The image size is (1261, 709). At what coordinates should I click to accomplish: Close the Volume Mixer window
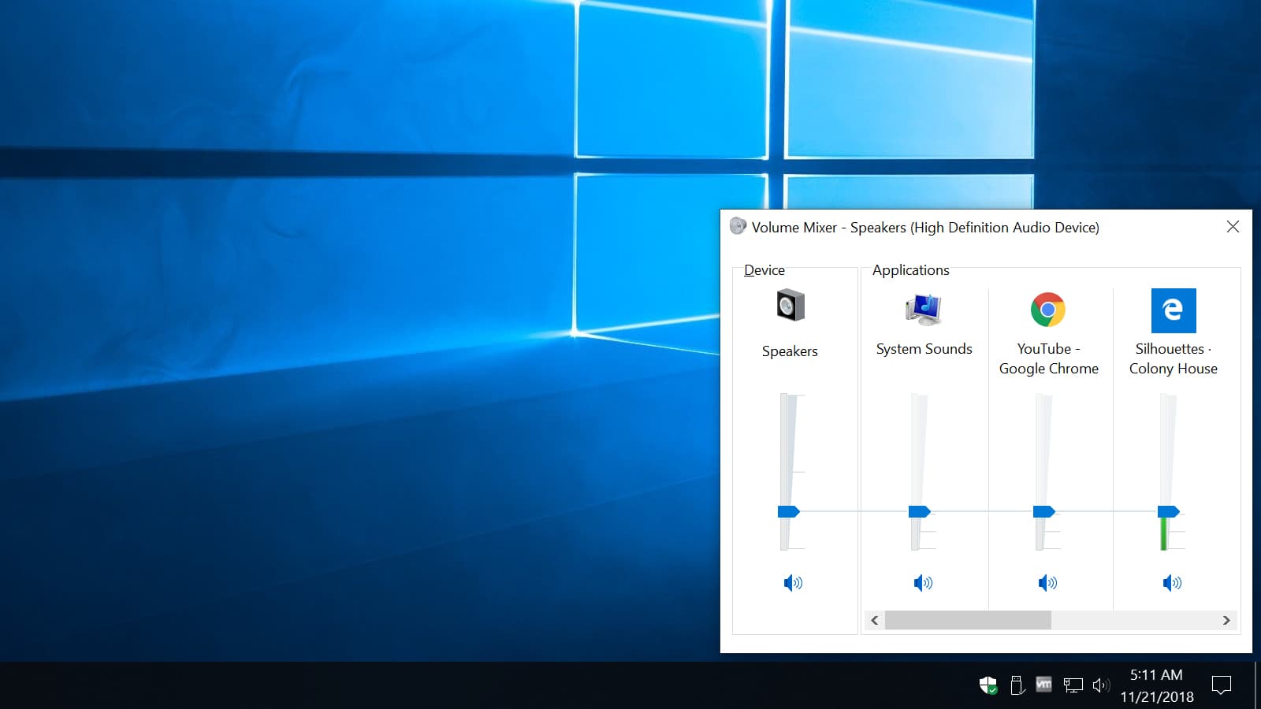[x=1233, y=227]
